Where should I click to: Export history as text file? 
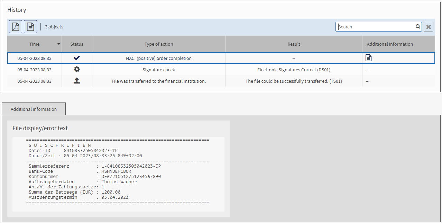[x=30, y=27]
